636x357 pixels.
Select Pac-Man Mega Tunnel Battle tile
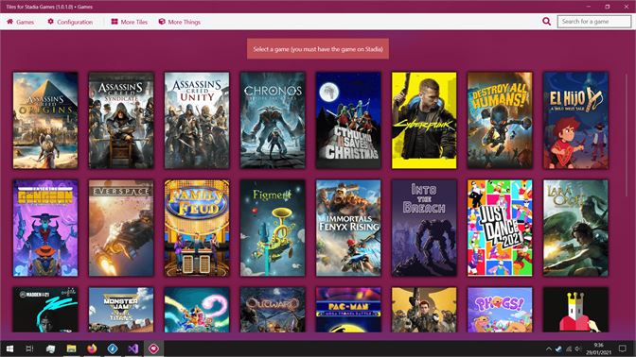(348, 310)
